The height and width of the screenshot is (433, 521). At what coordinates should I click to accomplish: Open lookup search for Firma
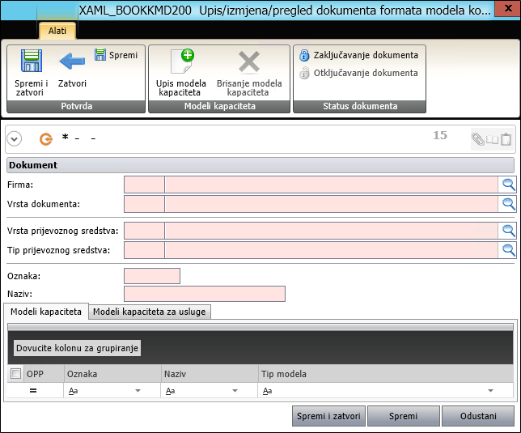click(x=508, y=185)
